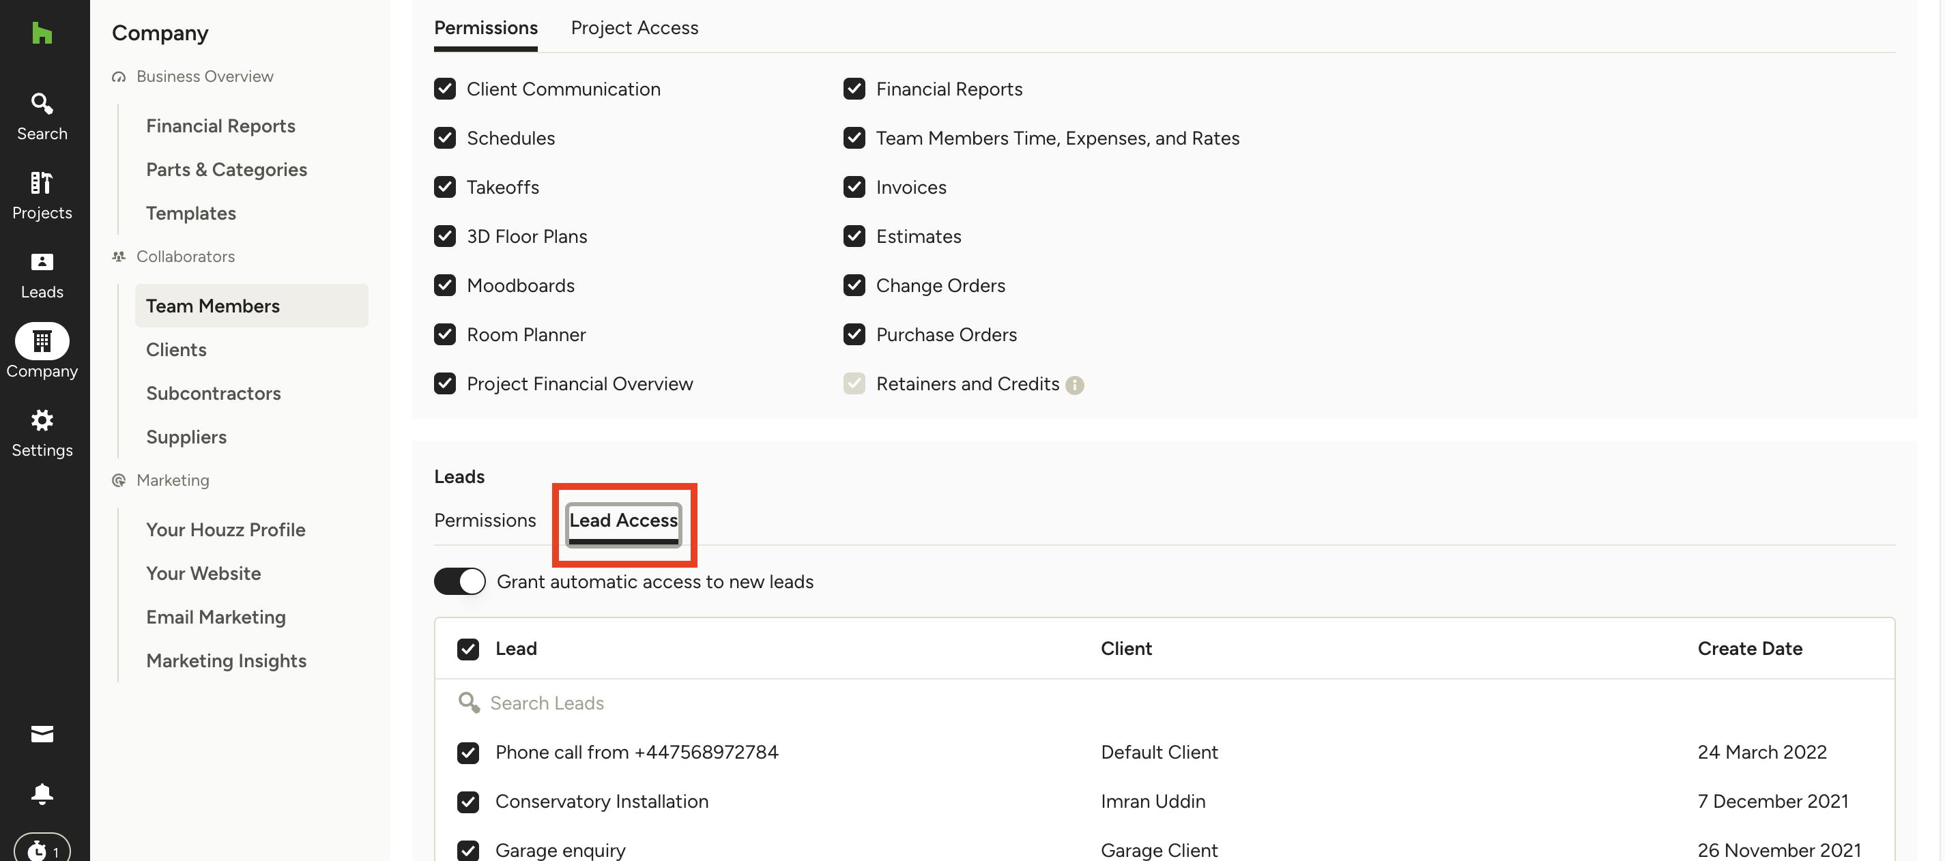Uncheck the Phone call from +447568972784 lead
The height and width of the screenshot is (861, 1945).
(468, 753)
